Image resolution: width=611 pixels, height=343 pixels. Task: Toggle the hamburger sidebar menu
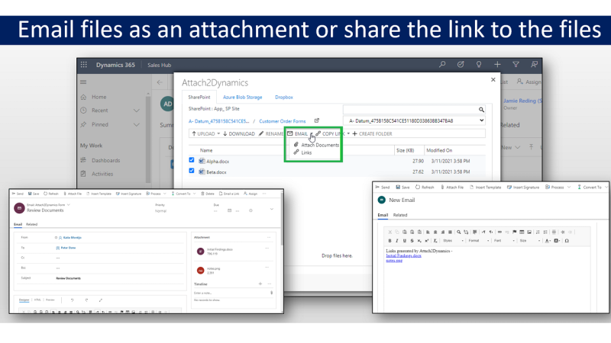(84, 82)
